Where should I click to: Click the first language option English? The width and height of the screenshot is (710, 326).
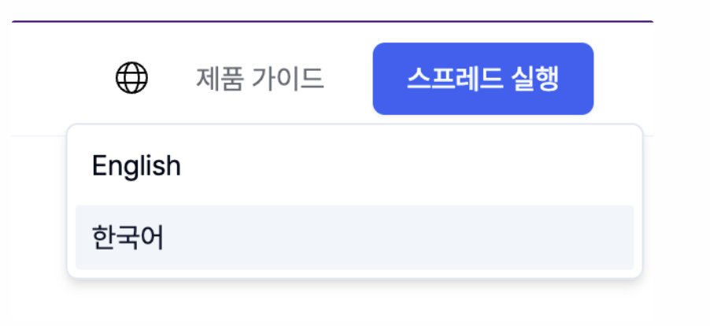[354, 165]
